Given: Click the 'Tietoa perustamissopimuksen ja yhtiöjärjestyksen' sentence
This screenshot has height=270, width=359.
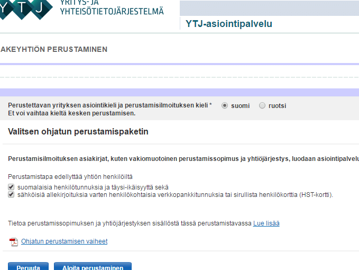Looking at the screenshot, I should pos(130,223).
